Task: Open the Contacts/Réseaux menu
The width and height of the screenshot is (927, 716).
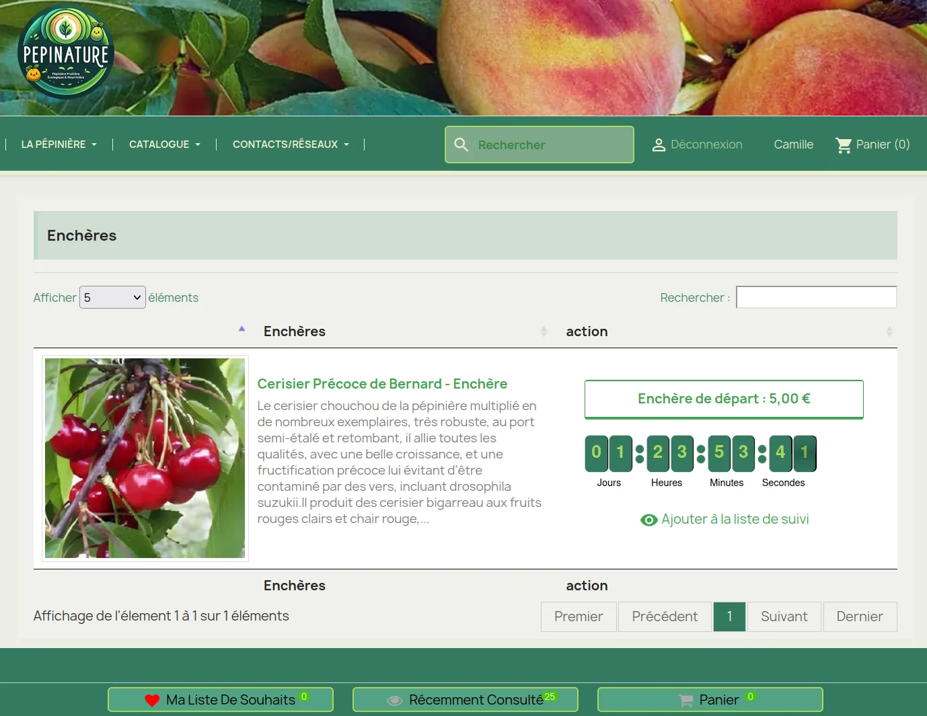Action: (x=291, y=145)
